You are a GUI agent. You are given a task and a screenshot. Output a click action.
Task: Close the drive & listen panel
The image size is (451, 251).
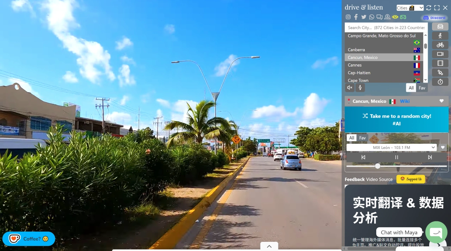click(445, 8)
